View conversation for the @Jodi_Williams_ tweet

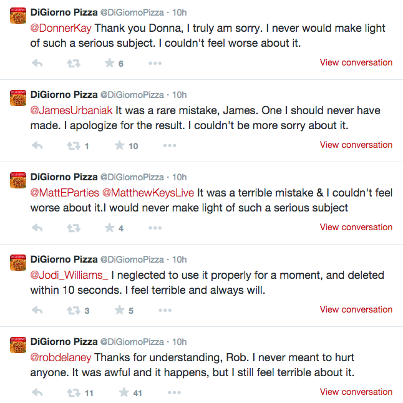pos(356,309)
